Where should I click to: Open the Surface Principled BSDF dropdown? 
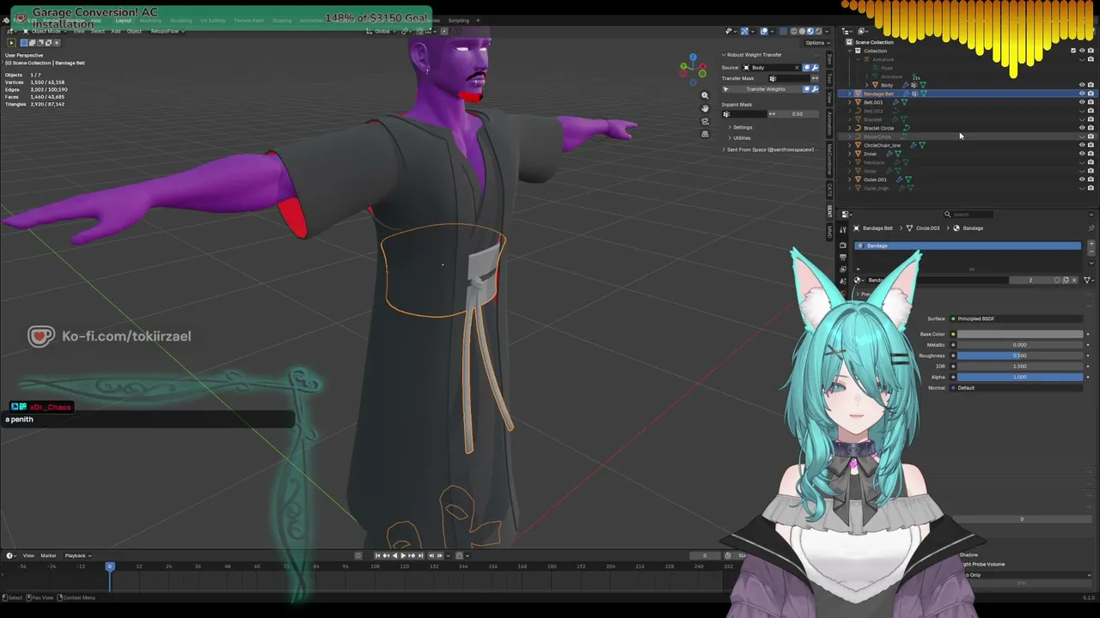(x=1017, y=318)
